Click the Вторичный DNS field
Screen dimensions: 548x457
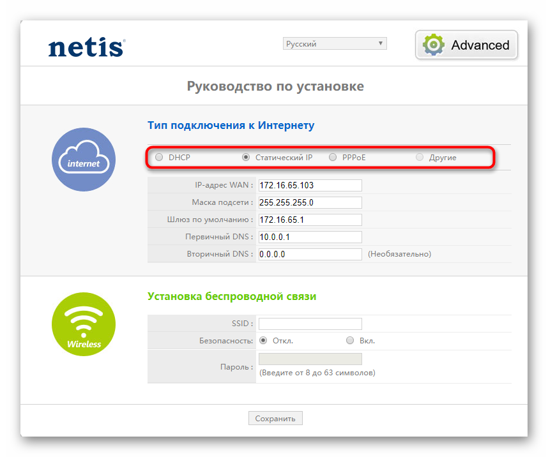(309, 254)
